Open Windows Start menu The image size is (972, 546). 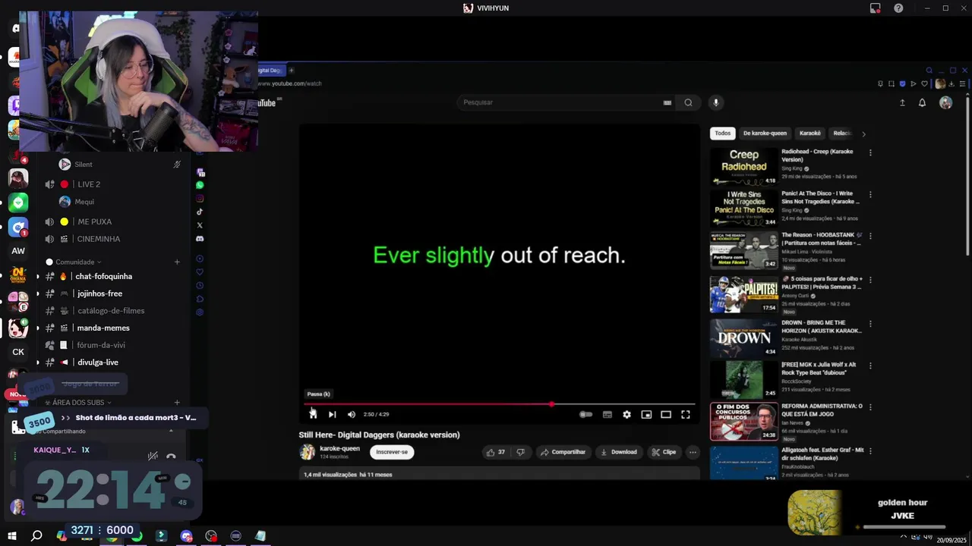pos(12,536)
